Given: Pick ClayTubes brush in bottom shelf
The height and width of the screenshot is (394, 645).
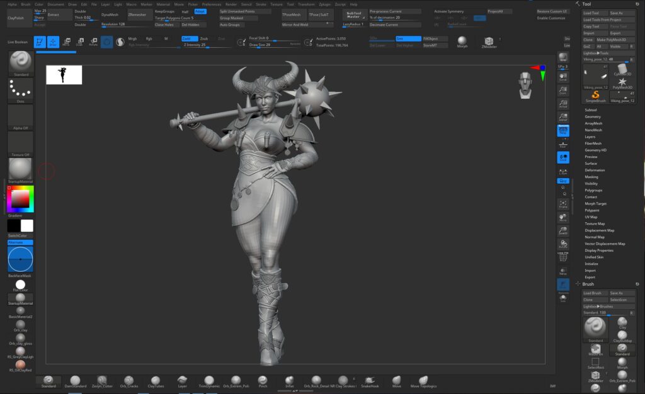Looking at the screenshot, I should [x=156, y=381].
